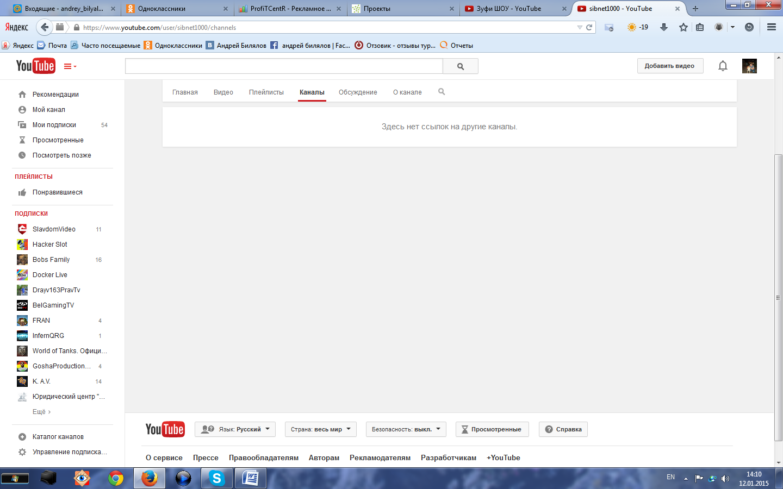
Task: Open the Язык: Русский language dropdown
Action: tap(235, 429)
